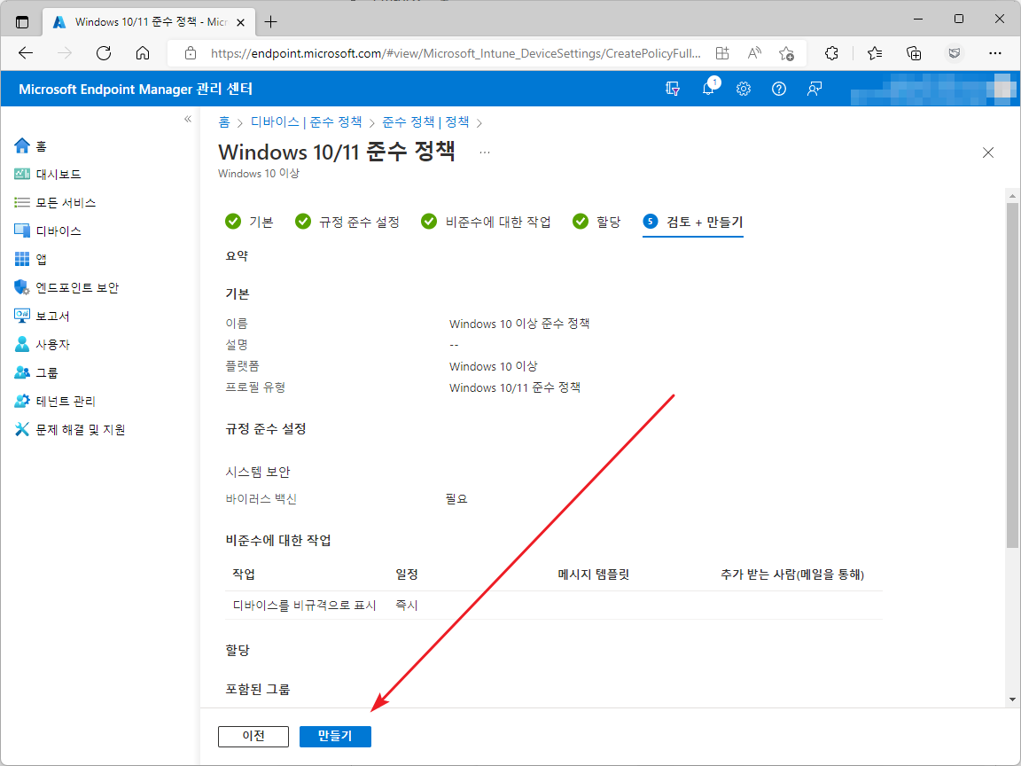Collapse the sidebar with the double chevron
The image size is (1021, 766).
pos(188,119)
